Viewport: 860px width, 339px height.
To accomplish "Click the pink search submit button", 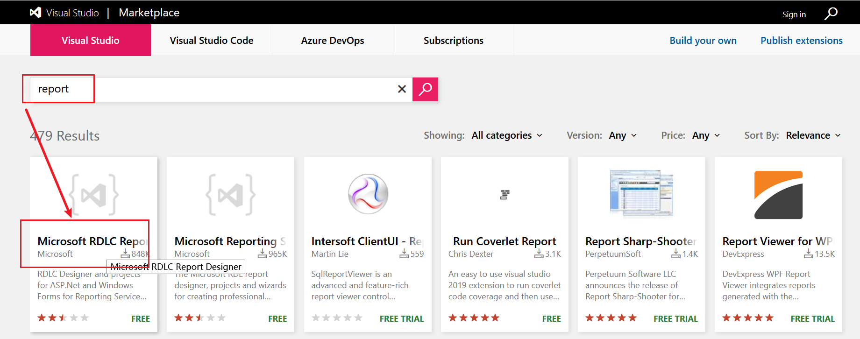I will (x=425, y=89).
